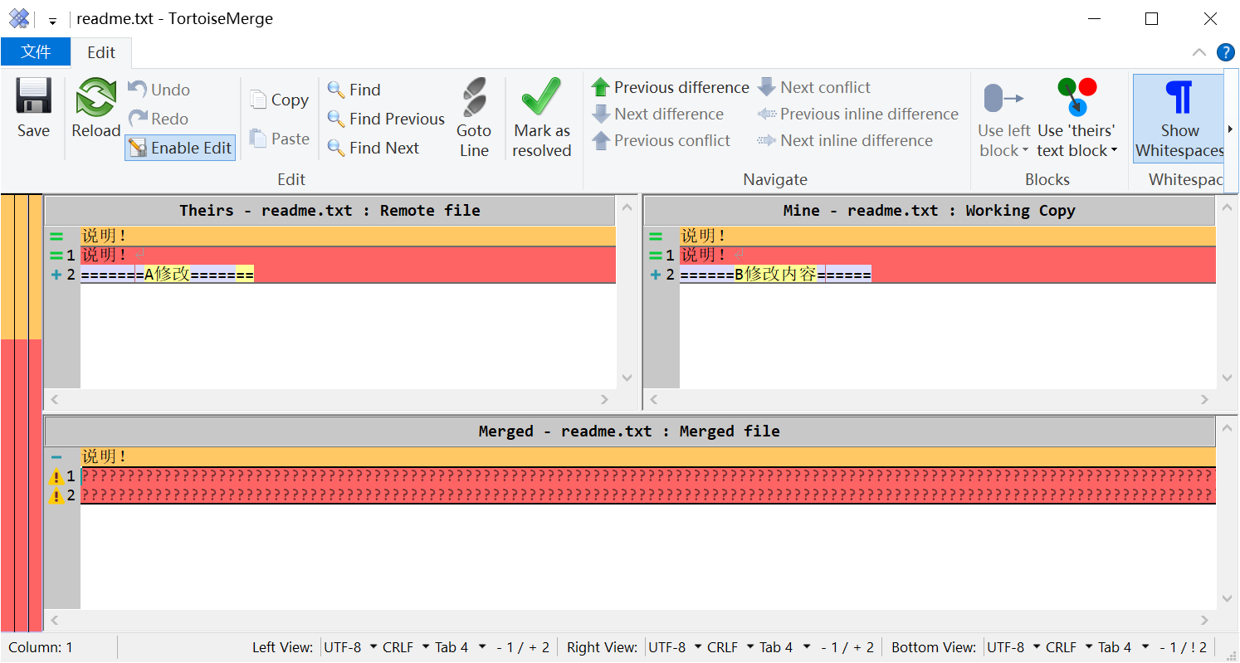Go to Previous inline difference
The image size is (1240, 663).
(858, 114)
